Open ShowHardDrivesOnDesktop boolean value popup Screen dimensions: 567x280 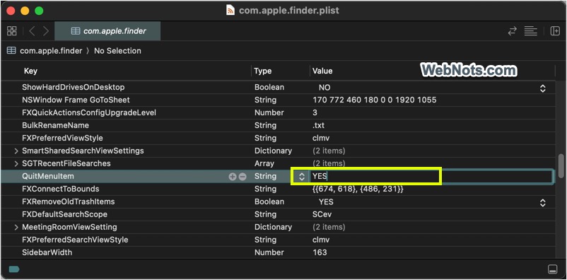[542, 88]
